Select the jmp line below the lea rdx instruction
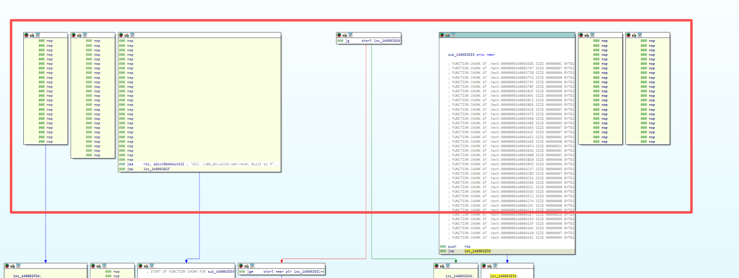This screenshot has width=739, height=278. click(200, 169)
